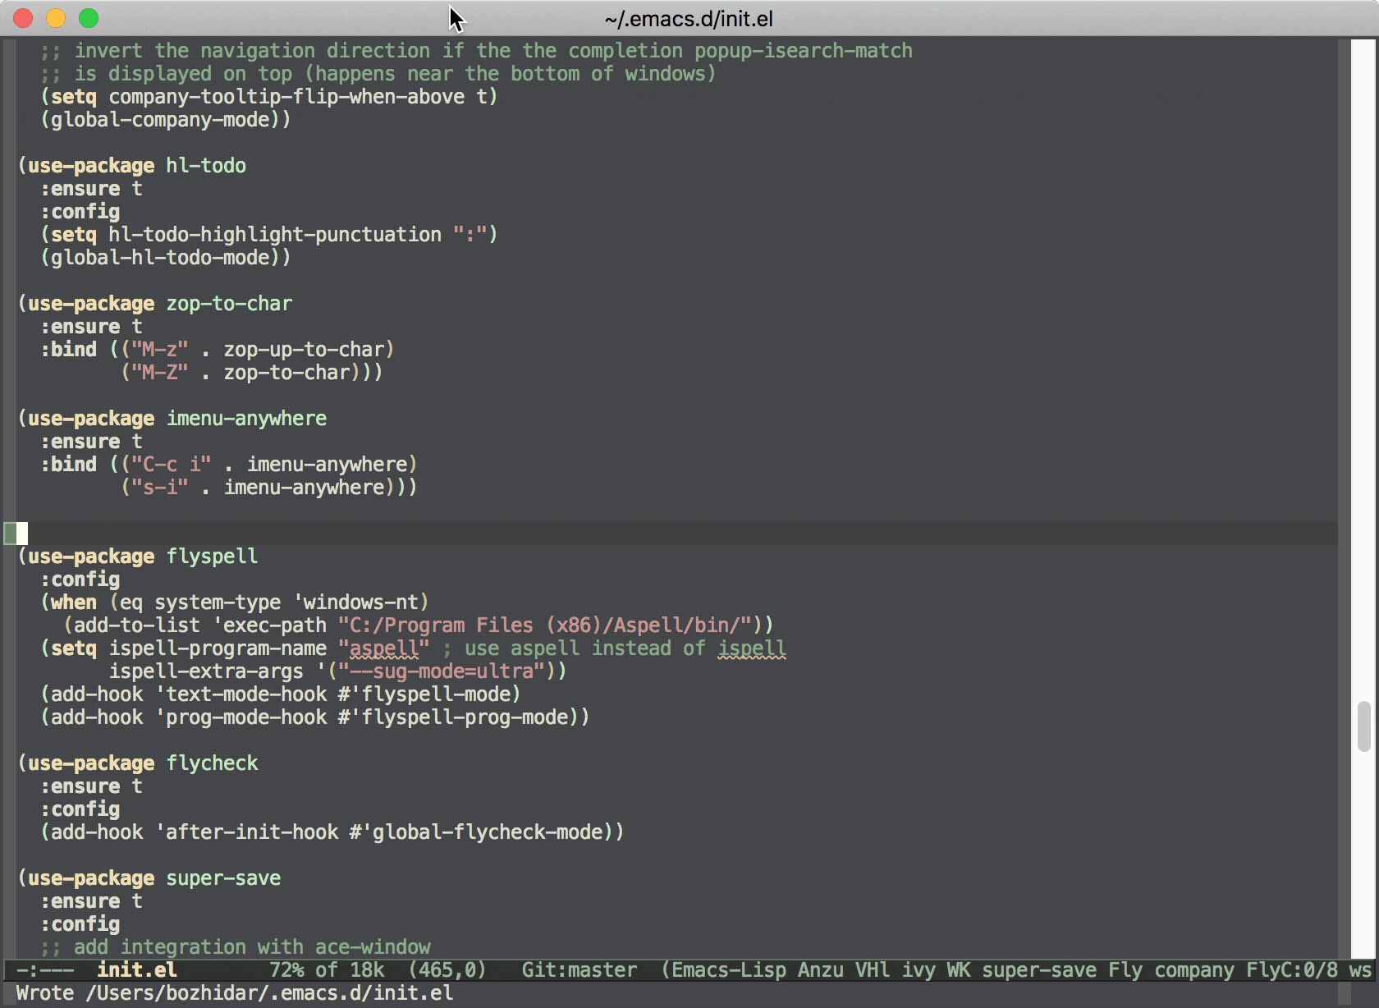This screenshot has width=1379, height=1008.
Task: Open the FlyC:0/8 flycheck status menu
Action: click(1291, 970)
